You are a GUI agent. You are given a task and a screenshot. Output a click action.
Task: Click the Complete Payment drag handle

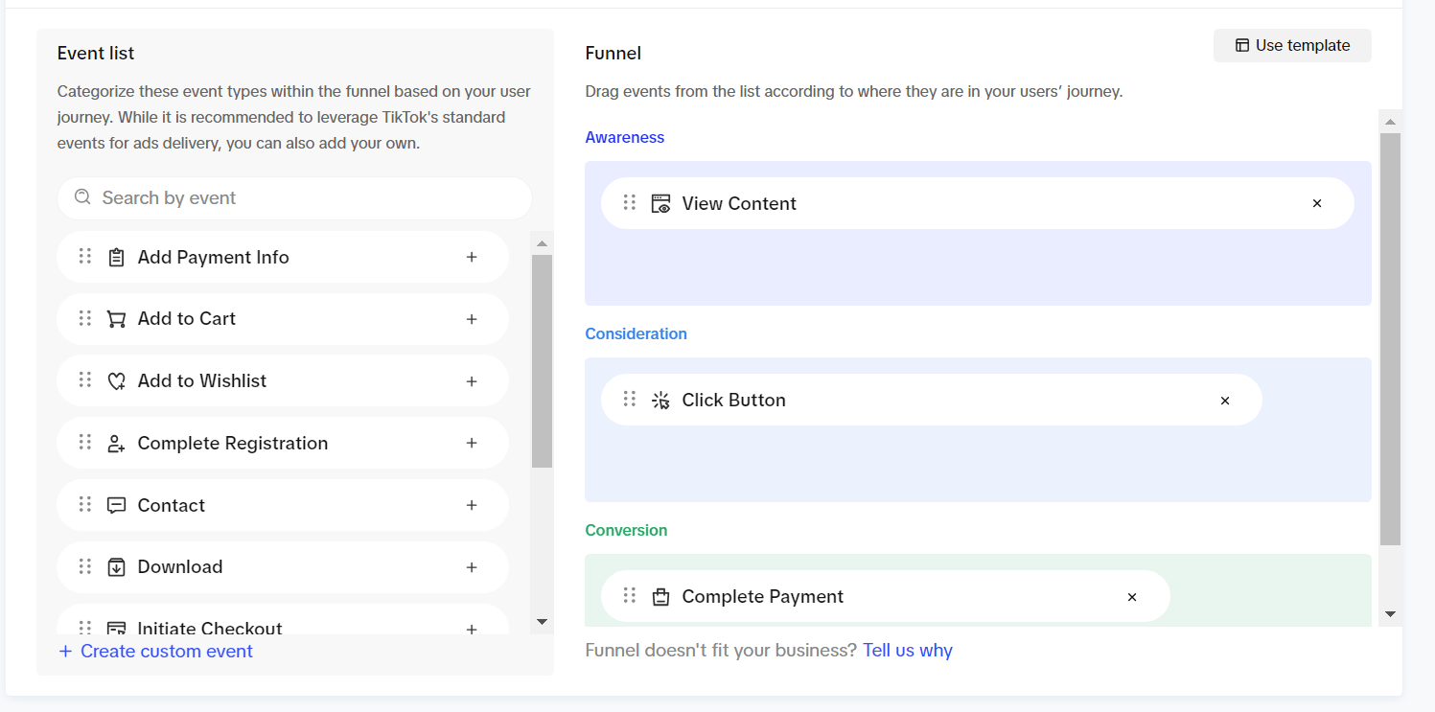pos(629,596)
